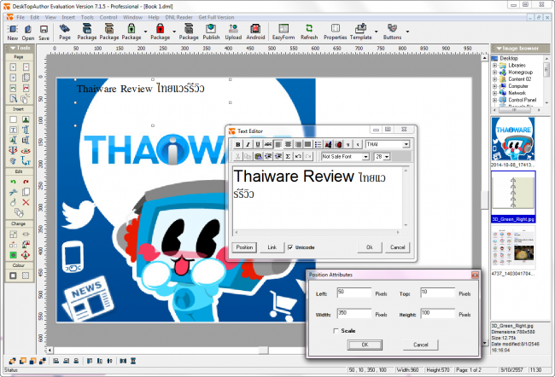Open the Control menu
Image resolution: width=555 pixels, height=377 pixels.
pos(108,17)
